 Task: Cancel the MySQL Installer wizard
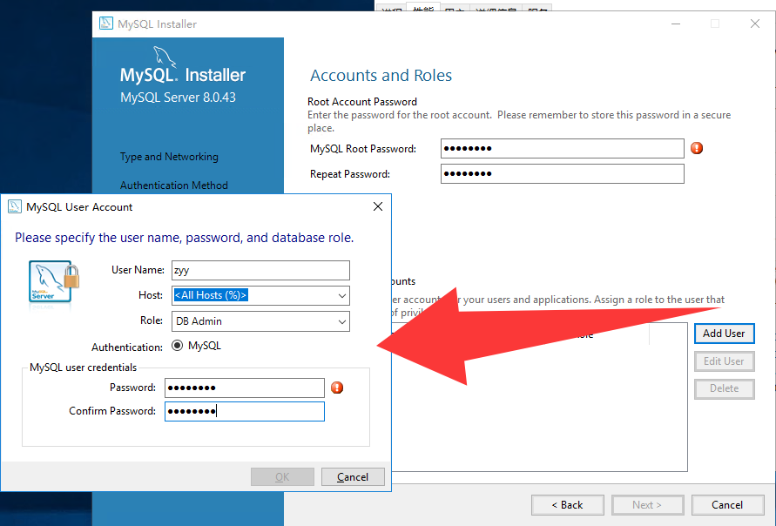[727, 505]
